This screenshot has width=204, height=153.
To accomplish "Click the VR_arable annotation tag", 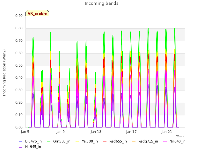I will click(x=37, y=13).
